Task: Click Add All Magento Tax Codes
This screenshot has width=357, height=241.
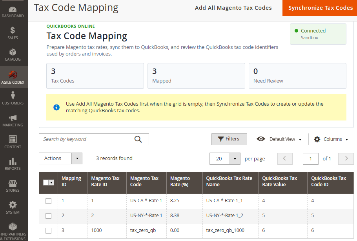Action: click(233, 8)
